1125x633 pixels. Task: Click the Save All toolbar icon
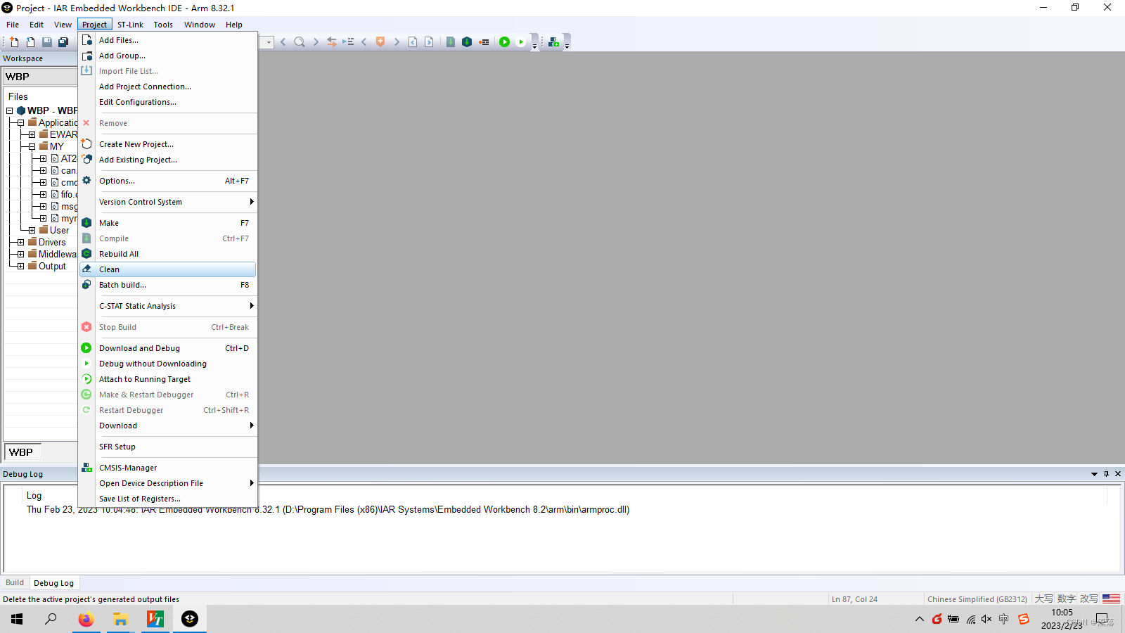point(63,42)
